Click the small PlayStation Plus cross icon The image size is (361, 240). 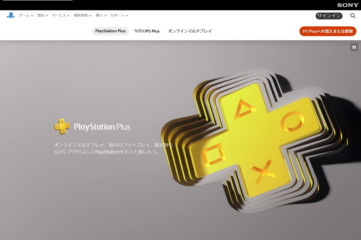(x=62, y=126)
